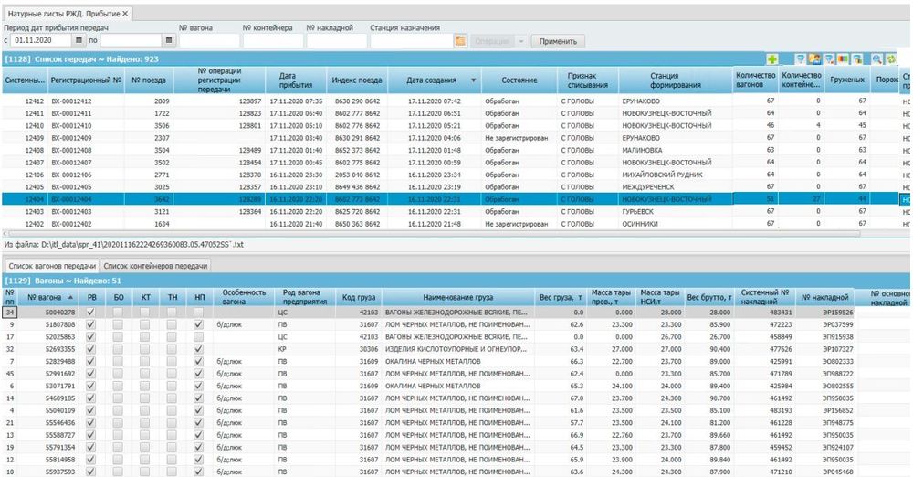
Task: Toggle РВ checkbox for wagon 50040278
Action: [90, 312]
